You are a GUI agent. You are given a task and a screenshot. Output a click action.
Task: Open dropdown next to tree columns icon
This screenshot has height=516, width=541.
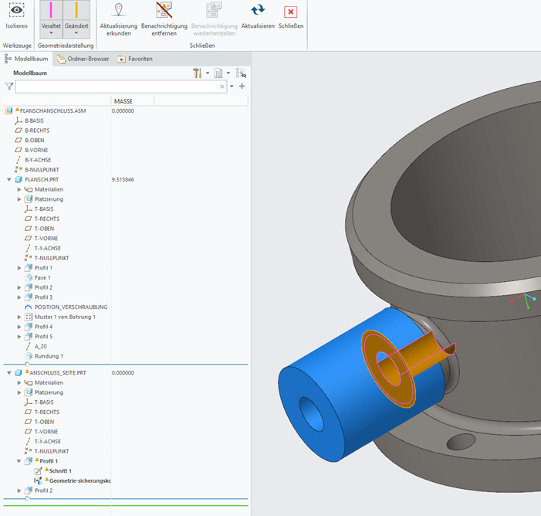[228, 73]
